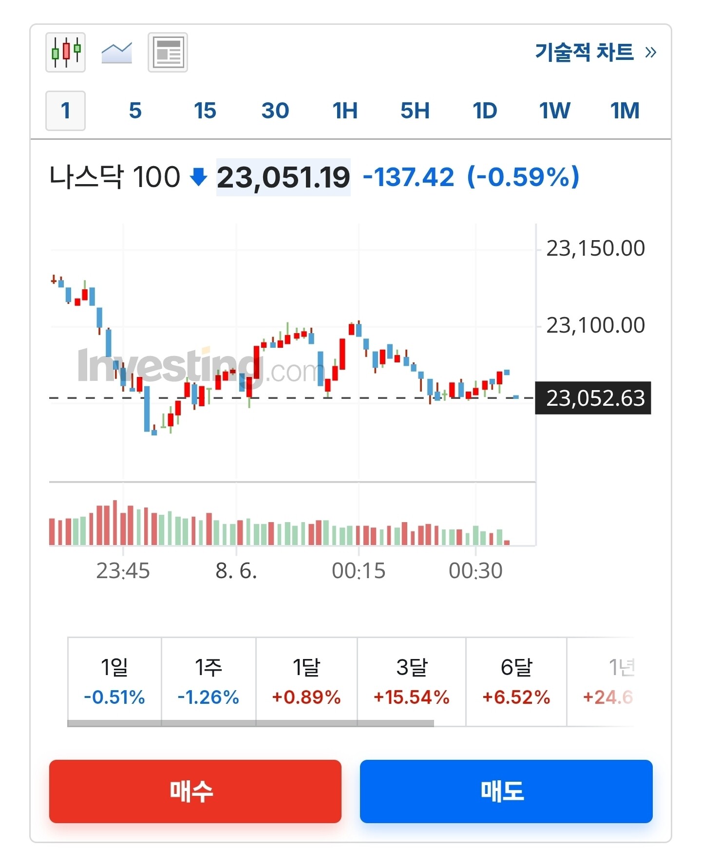Open the 기술적 차트 link
Image resolution: width=701 pixels, height=866 pixels.
click(x=584, y=52)
